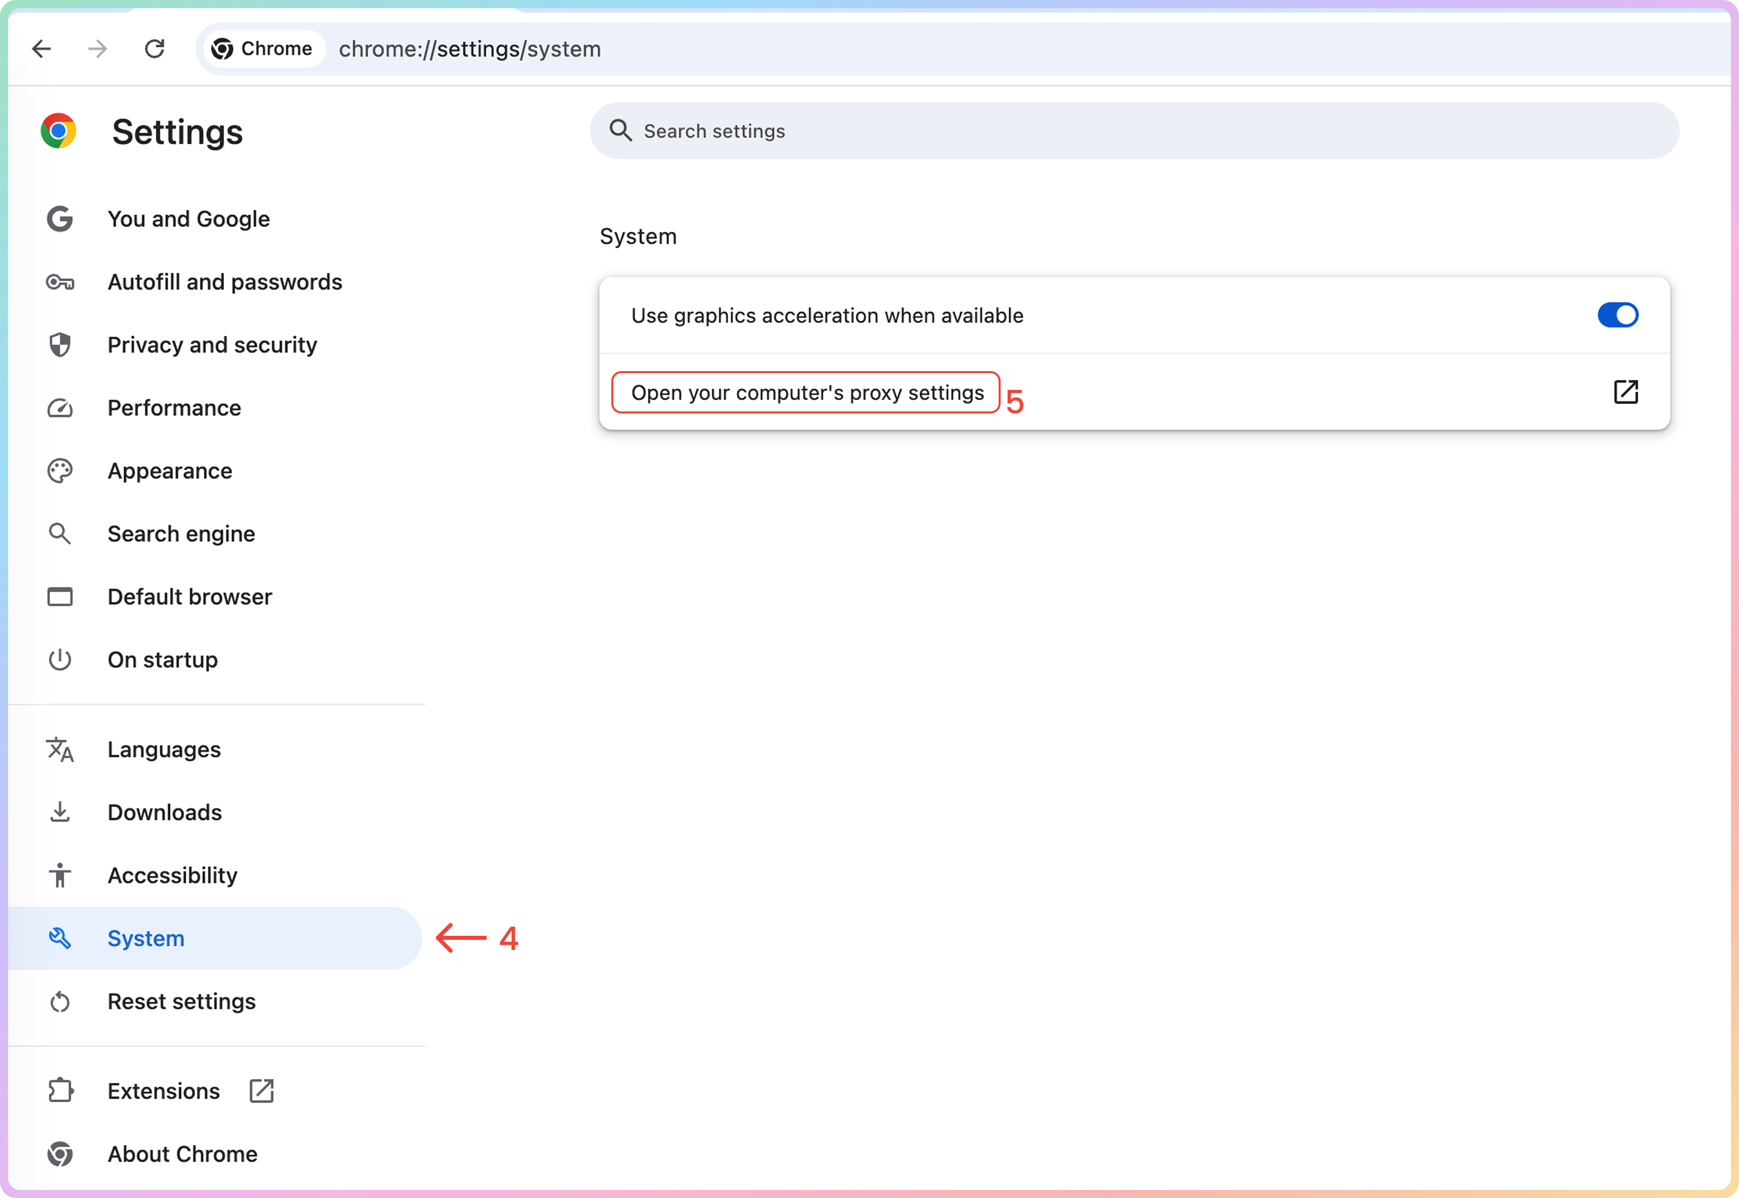This screenshot has width=1739, height=1198.
Task: Toggle graphics acceleration switch off
Action: [x=1617, y=315]
